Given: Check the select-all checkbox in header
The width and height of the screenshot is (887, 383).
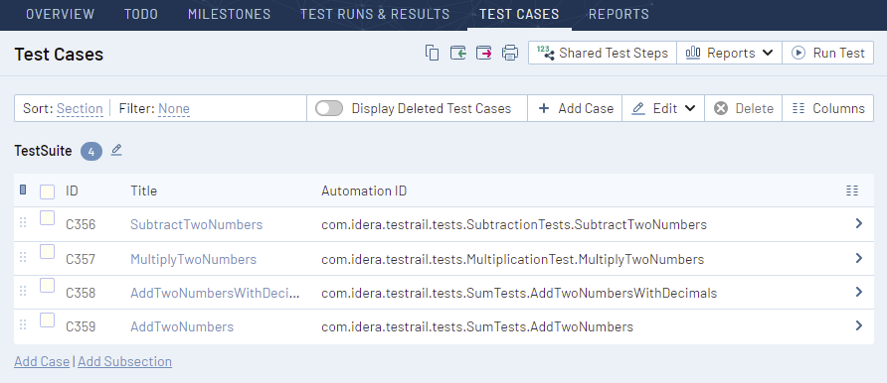Looking at the screenshot, I should [x=47, y=191].
